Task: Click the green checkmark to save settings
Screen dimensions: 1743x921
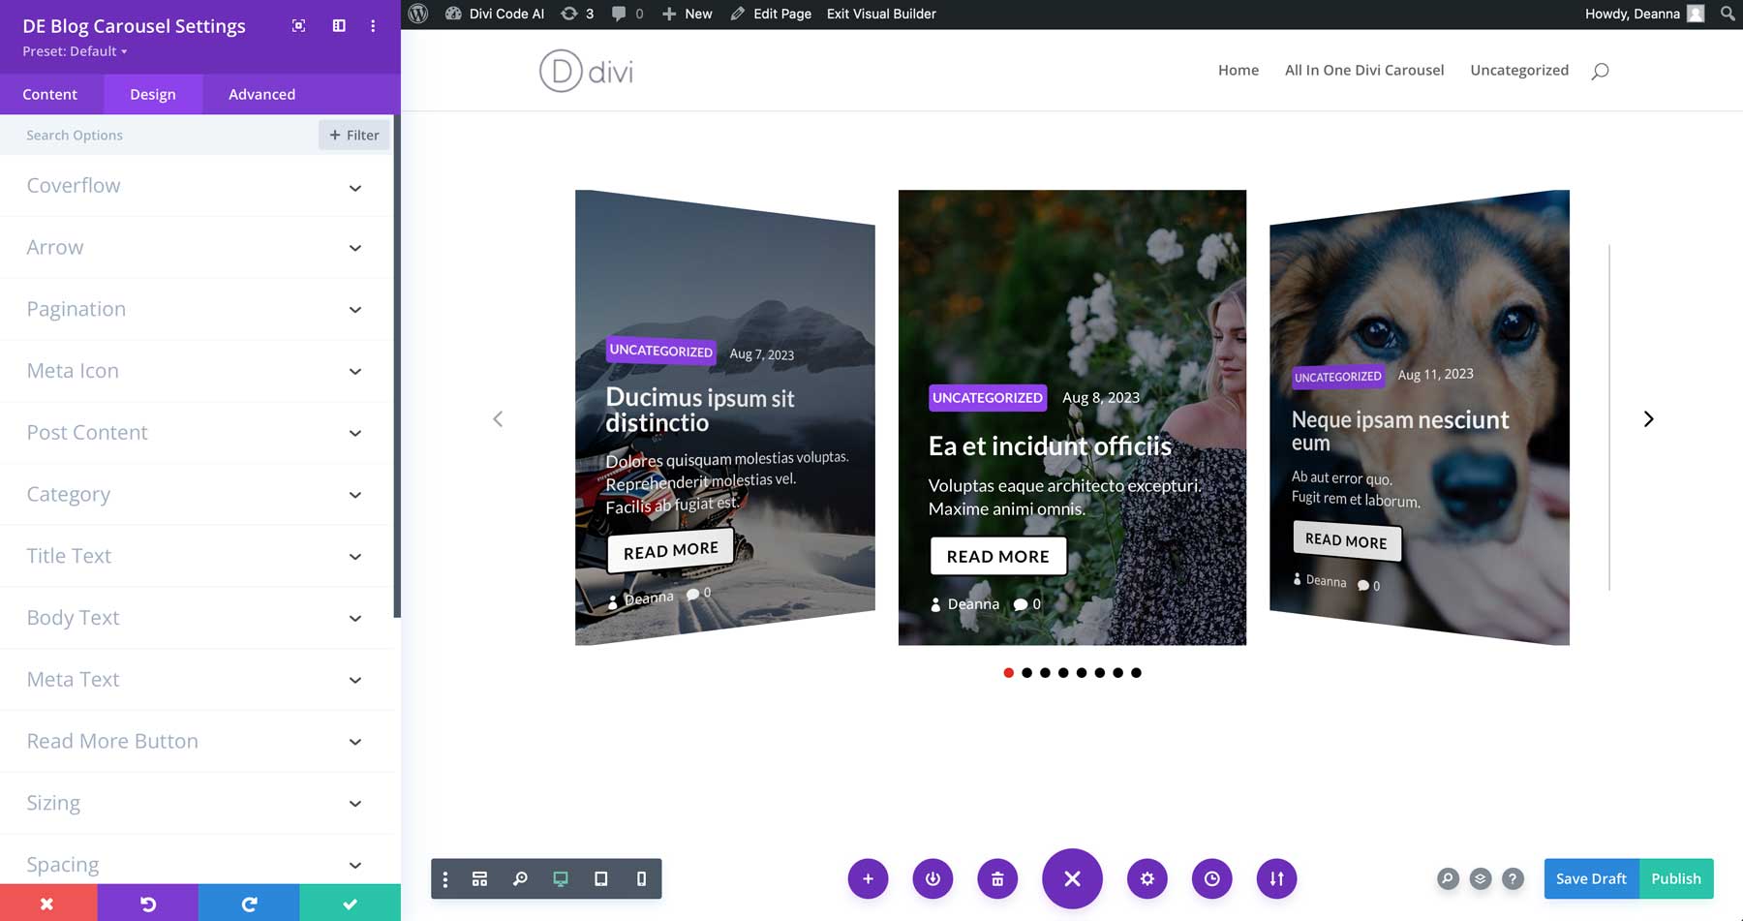Action: pyautogui.click(x=350, y=903)
